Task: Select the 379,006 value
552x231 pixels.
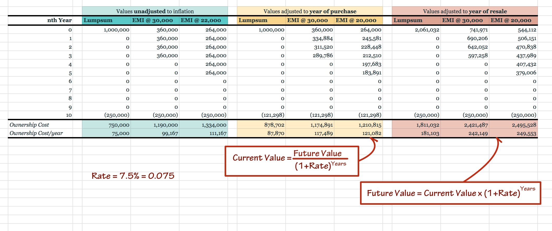Action: click(x=526, y=73)
